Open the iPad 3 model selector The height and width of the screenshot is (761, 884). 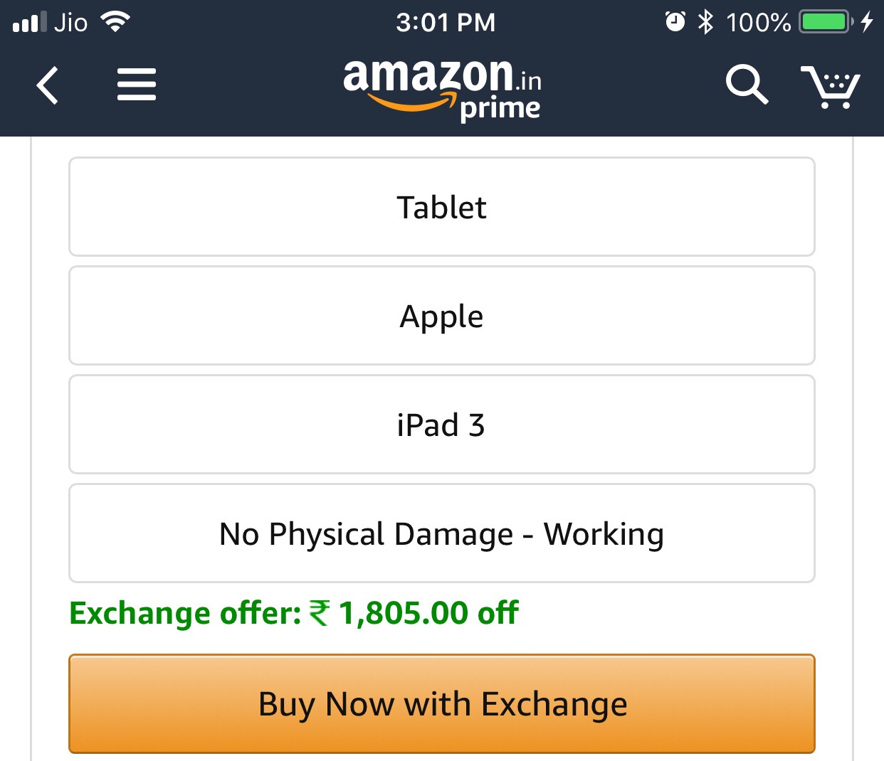click(441, 425)
